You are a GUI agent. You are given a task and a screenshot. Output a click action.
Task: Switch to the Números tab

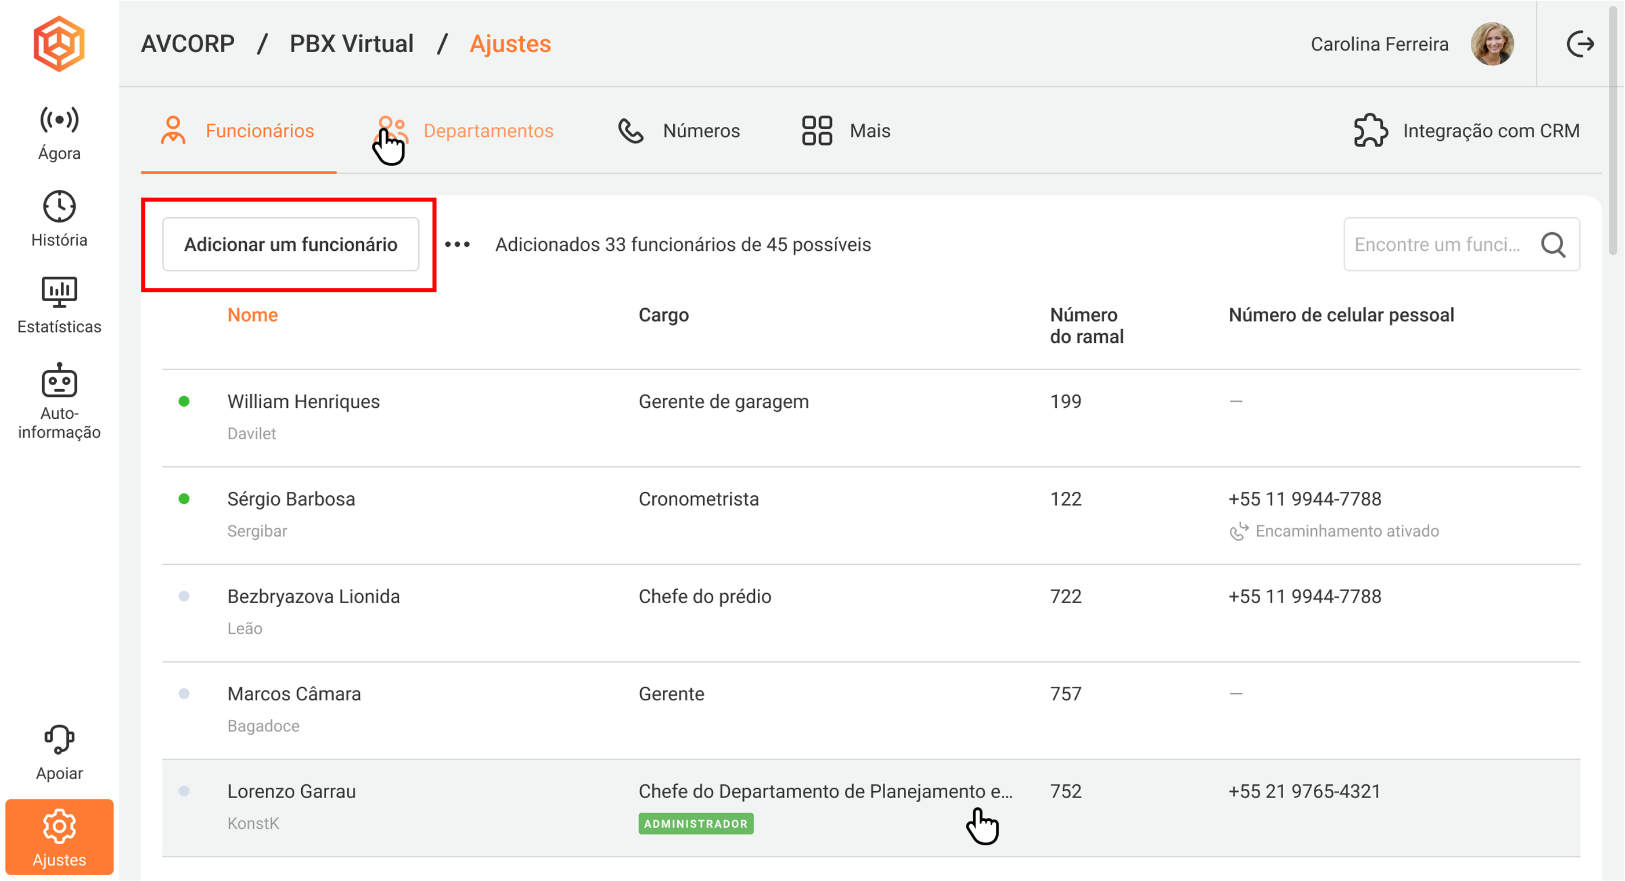(679, 130)
